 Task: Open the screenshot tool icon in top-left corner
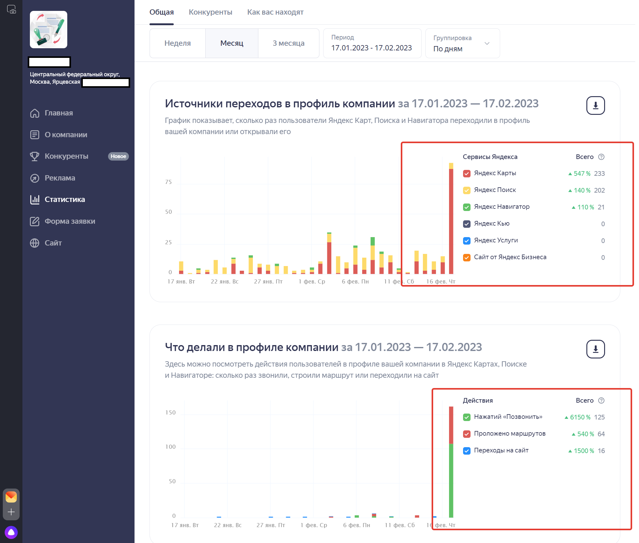[x=12, y=9]
